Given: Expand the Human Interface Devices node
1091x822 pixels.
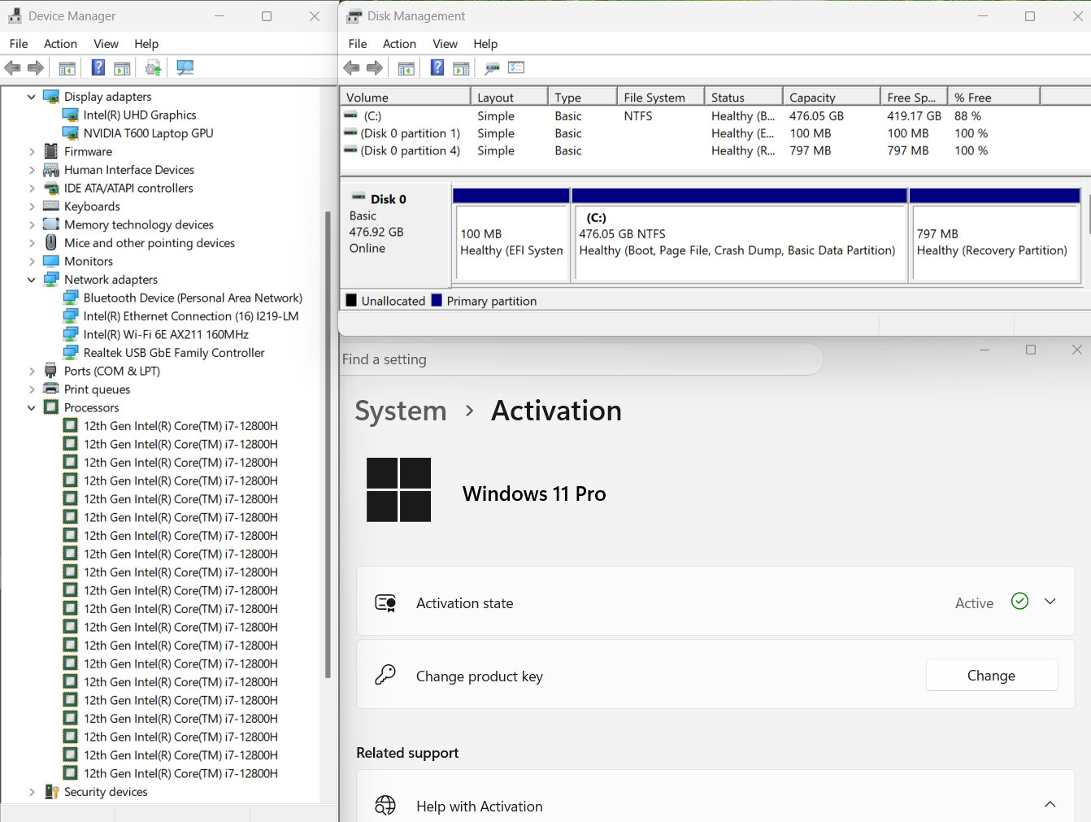Looking at the screenshot, I should pyautogui.click(x=32, y=170).
